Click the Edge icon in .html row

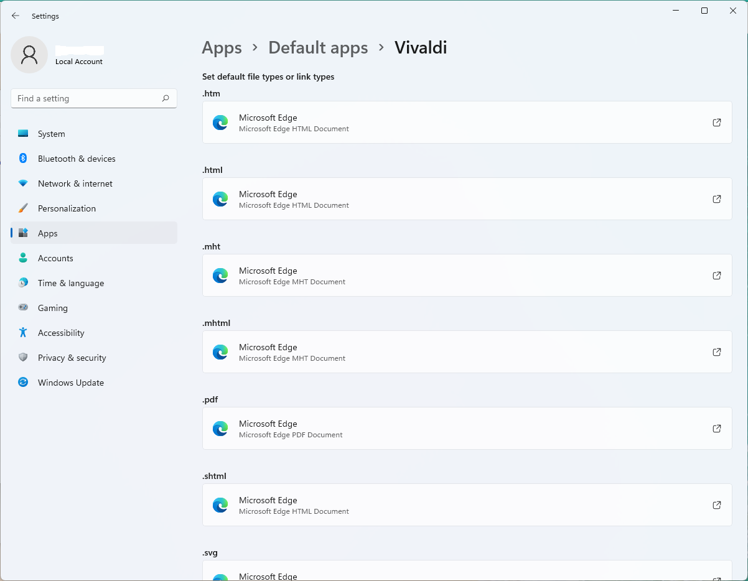pos(220,199)
